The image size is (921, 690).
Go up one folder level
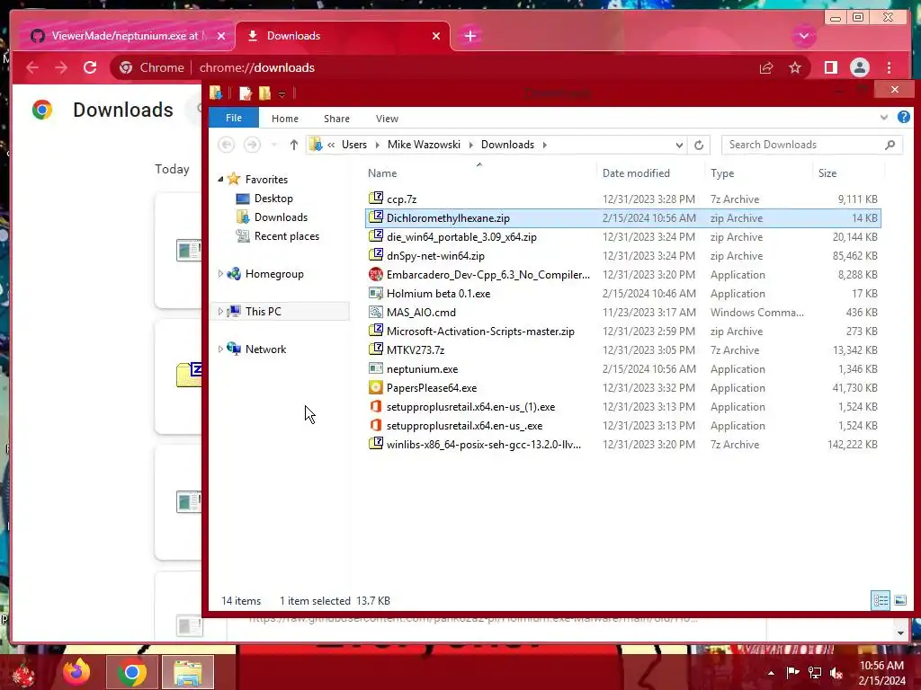click(x=294, y=145)
